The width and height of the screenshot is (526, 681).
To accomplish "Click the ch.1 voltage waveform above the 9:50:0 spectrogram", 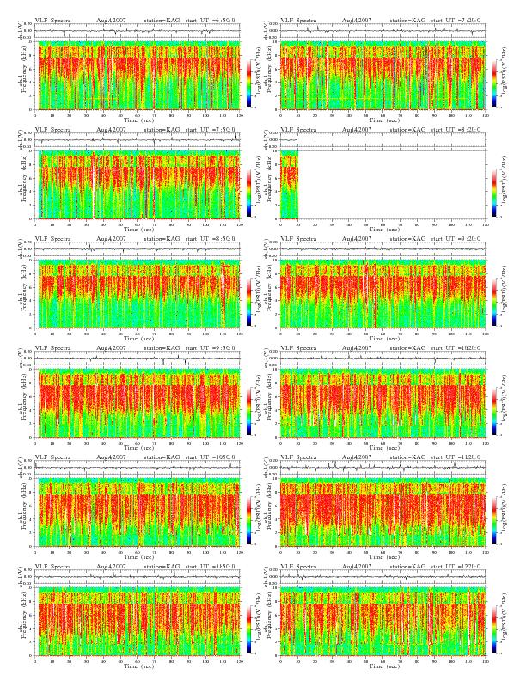I will point(138,359).
